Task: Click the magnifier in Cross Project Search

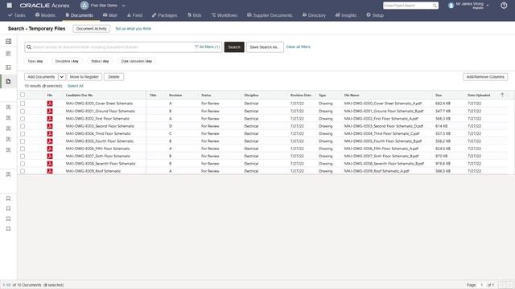Action: click(x=435, y=6)
